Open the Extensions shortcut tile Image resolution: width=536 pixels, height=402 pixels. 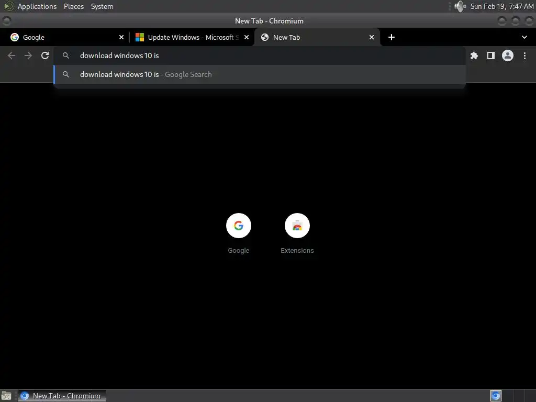tap(297, 234)
